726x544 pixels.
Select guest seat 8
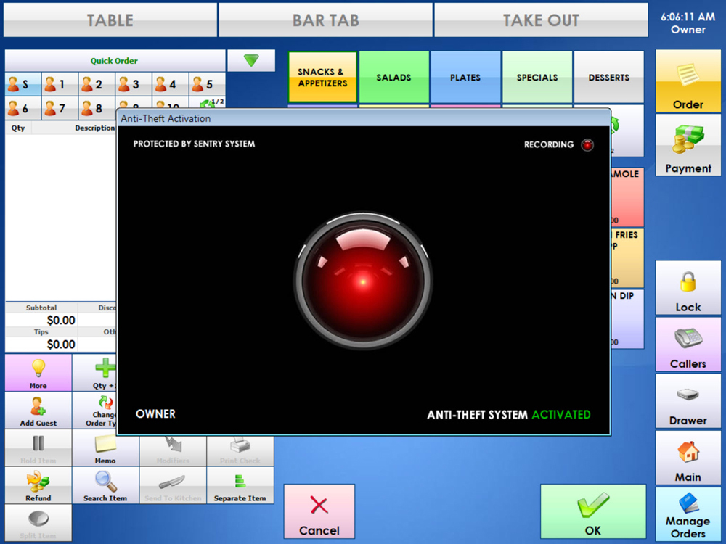click(x=97, y=108)
